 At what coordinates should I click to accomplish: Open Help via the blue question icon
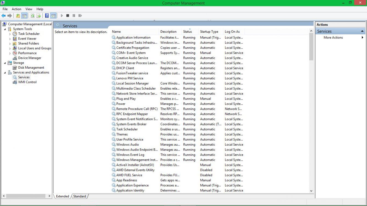tap(47, 16)
